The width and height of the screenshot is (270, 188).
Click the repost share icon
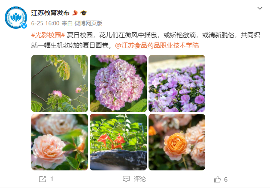point(42,179)
